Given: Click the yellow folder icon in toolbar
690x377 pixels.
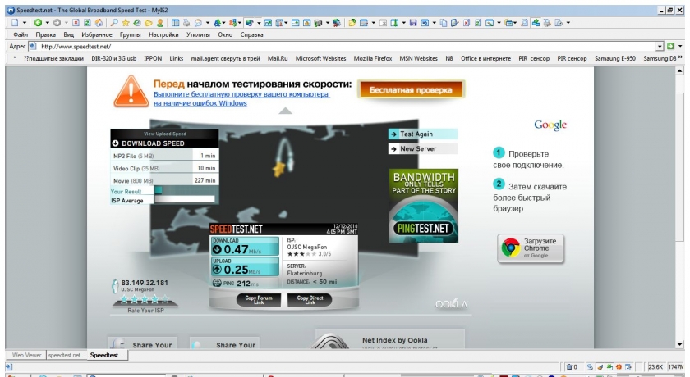Looking at the screenshot, I should [149, 23].
